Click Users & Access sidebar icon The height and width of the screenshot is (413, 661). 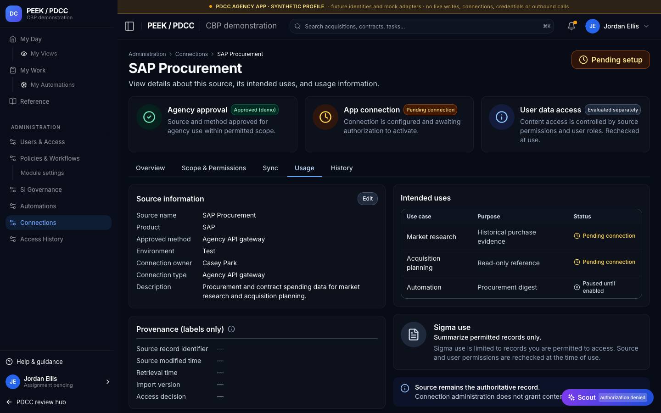(x=13, y=142)
